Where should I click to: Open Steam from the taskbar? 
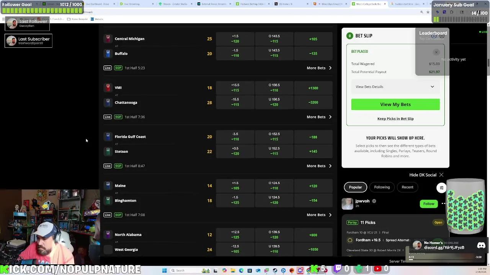(275, 270)
